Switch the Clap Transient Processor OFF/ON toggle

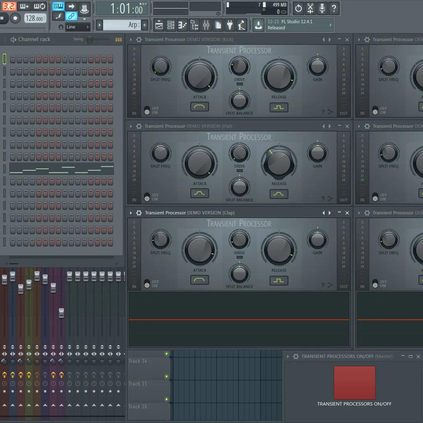pyautogui.click(x=147, y=283)
